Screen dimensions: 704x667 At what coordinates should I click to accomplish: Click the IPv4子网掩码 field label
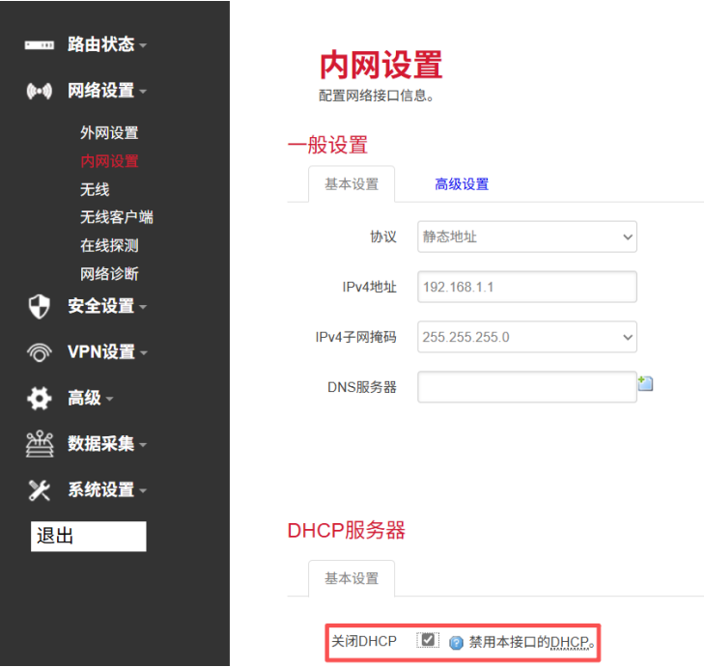coord(355,337)
